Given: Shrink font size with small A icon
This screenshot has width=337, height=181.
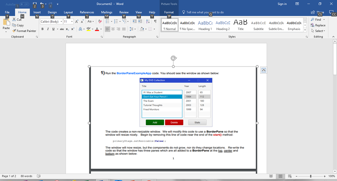Looking at the screenshot, I should (x=82, y=21).
